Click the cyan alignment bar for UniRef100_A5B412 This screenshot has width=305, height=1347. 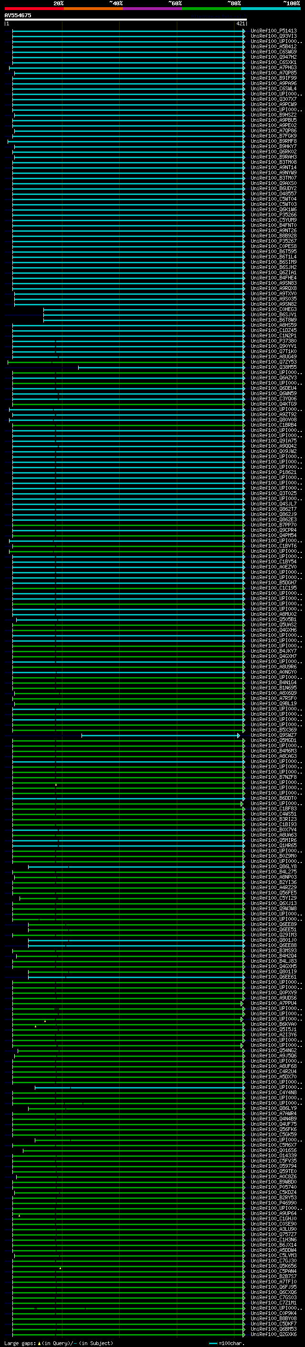pos(128,46)
